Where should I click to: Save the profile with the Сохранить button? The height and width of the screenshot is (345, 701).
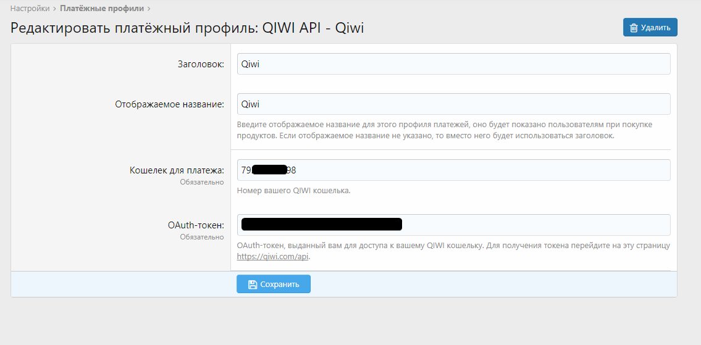point(274,285)
